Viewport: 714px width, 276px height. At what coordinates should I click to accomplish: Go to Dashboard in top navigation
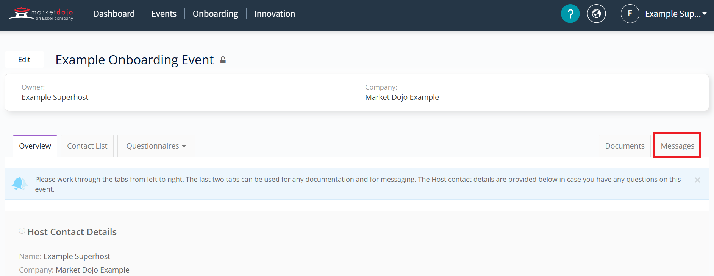114,14
